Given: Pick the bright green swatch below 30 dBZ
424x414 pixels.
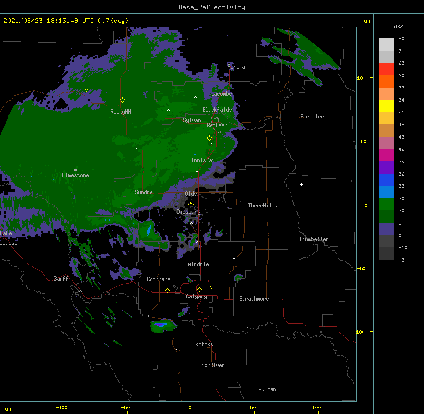Looking at the screenshot, I should [x=387, y=205].
